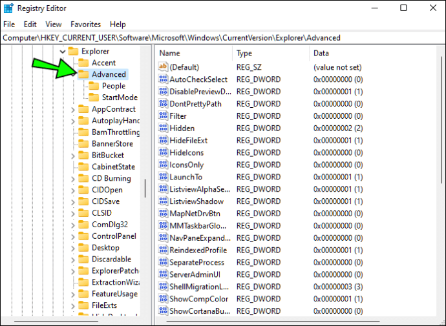Click the DWORD icon beside ReindexedProfile
This screenshot has width=446, height=326.
[x=163, y=250]
